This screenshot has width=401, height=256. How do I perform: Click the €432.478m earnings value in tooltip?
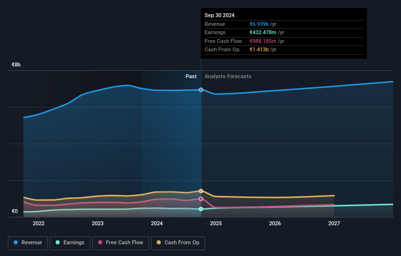coord(263,32)
